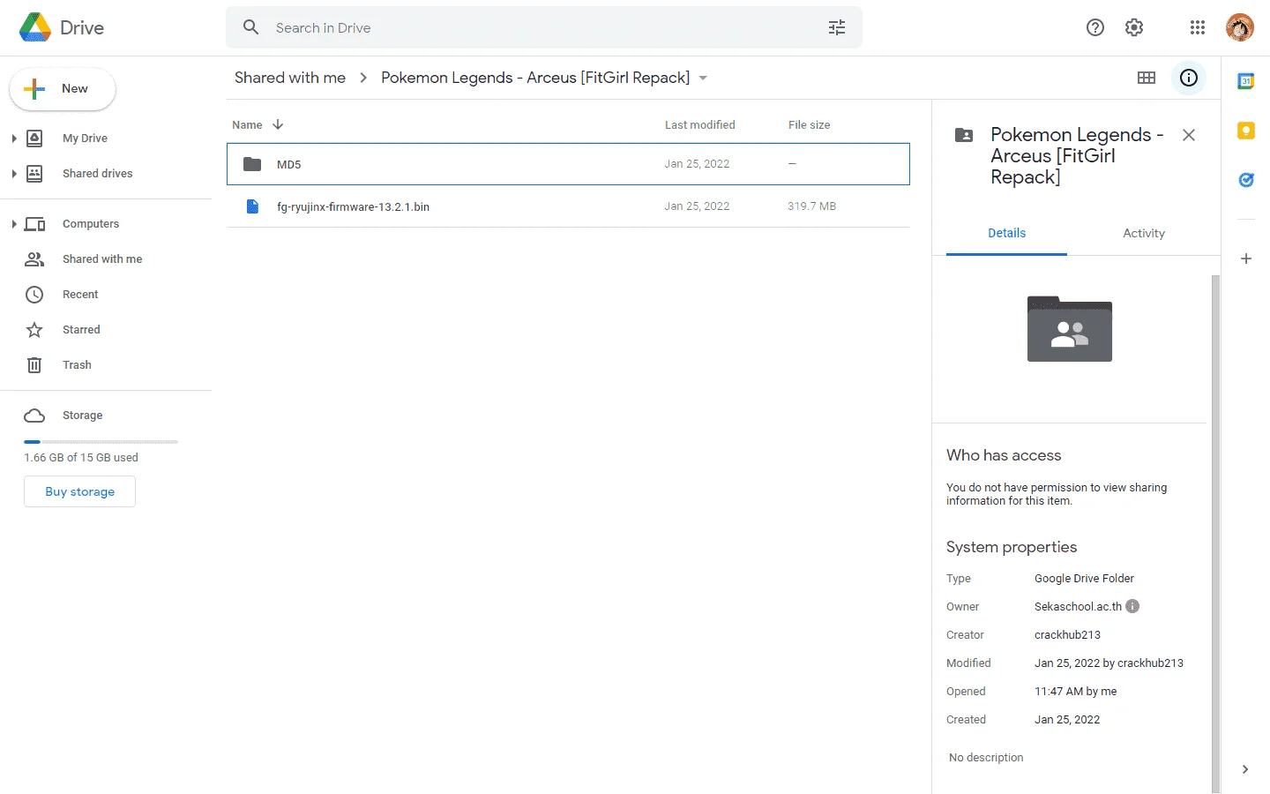Screen dimensions: 1270x794
Task: Hide the side panel chevron
Action: 1245,769
